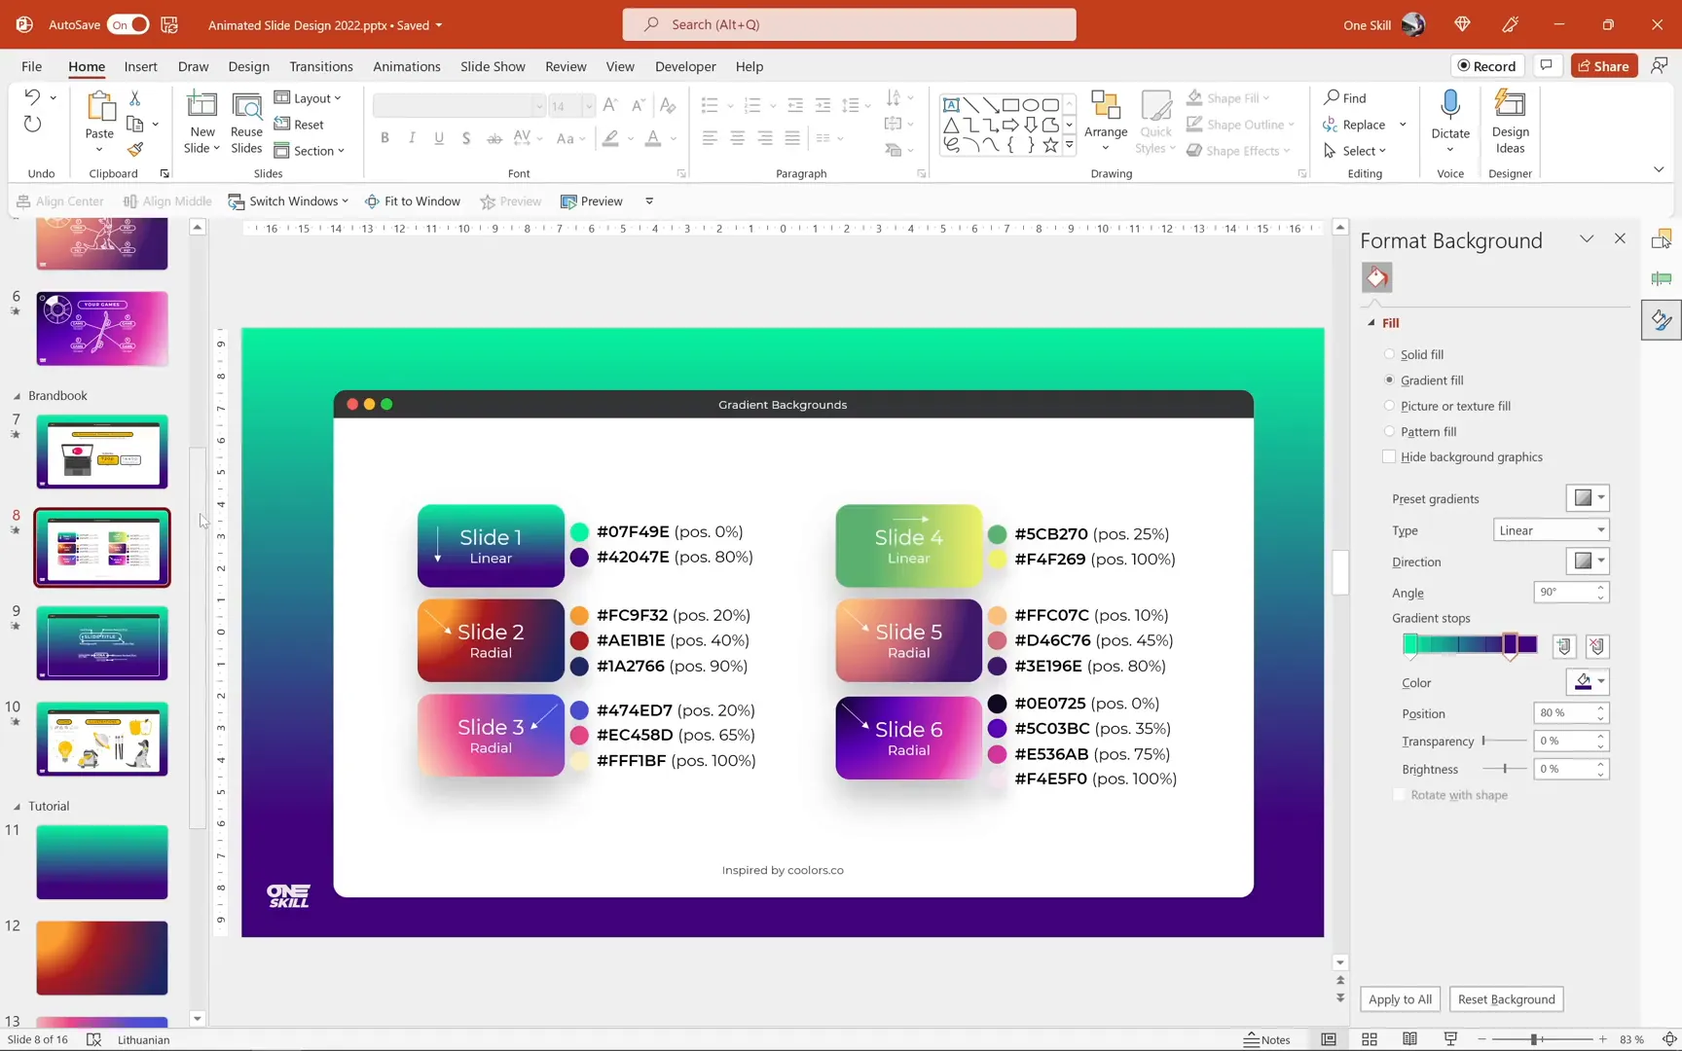Switch to Slide Sorter view
The height and width of the screenshot is (1051, 1682).
(x=1370, y=1039)
